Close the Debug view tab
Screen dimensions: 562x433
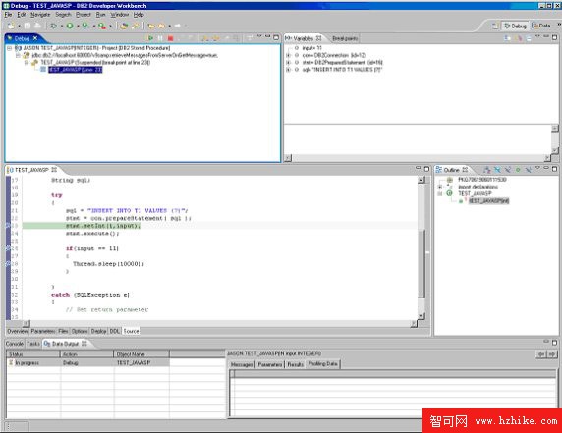coord(35,38)
